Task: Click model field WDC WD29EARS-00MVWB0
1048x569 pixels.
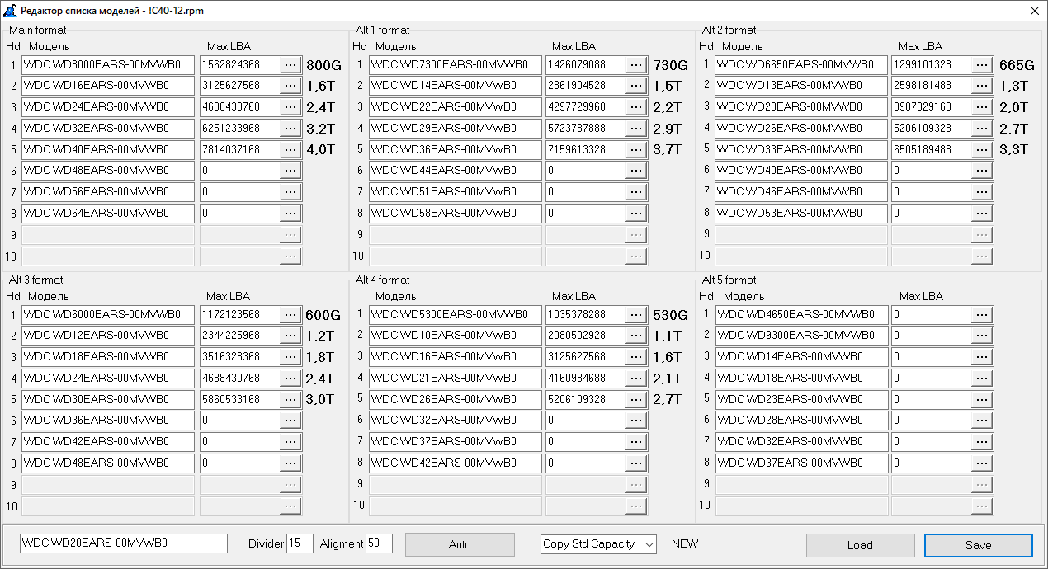Action: 456,129
